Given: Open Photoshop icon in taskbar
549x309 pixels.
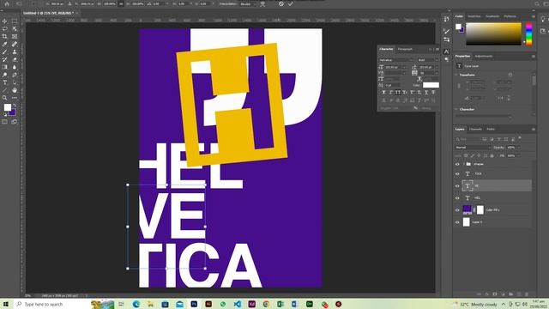Looking at the screenshot, I should click(x=194, y=304).
